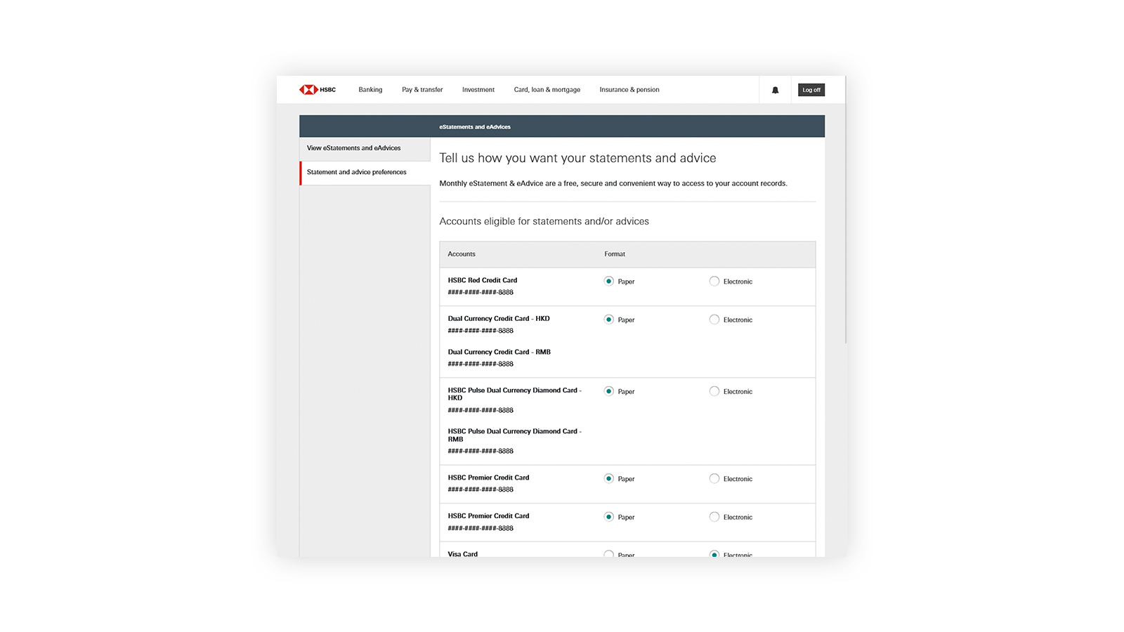The width and height of the screenshot is (1124, 632).
Task: Select Paper for HSBC Red Credit Card
Action: click(608, 281)
